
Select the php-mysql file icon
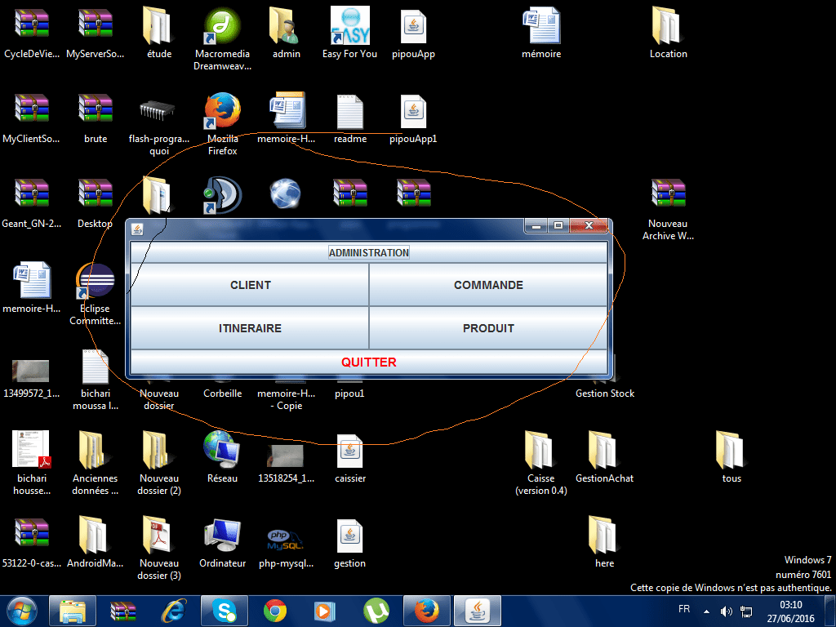coord(285,540)
